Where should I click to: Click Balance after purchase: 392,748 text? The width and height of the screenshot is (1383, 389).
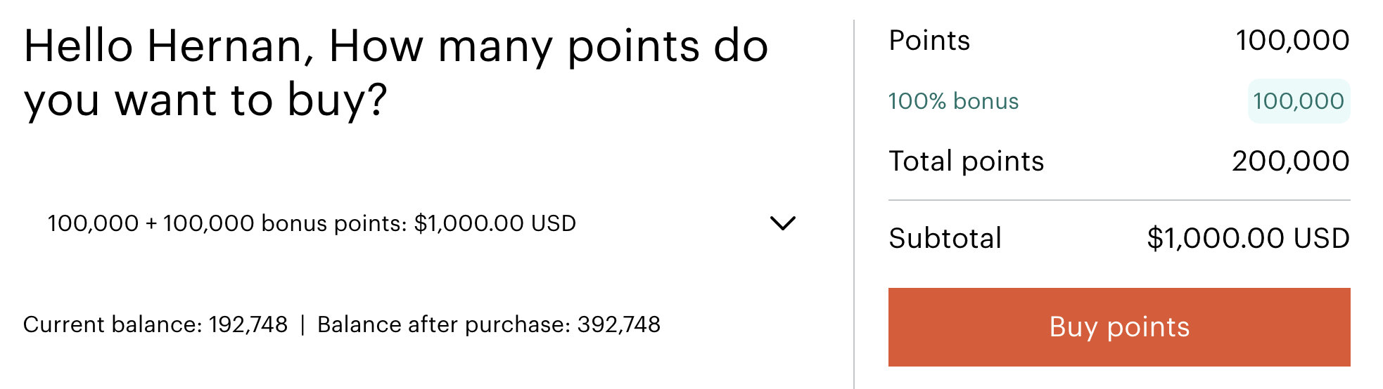489,324
